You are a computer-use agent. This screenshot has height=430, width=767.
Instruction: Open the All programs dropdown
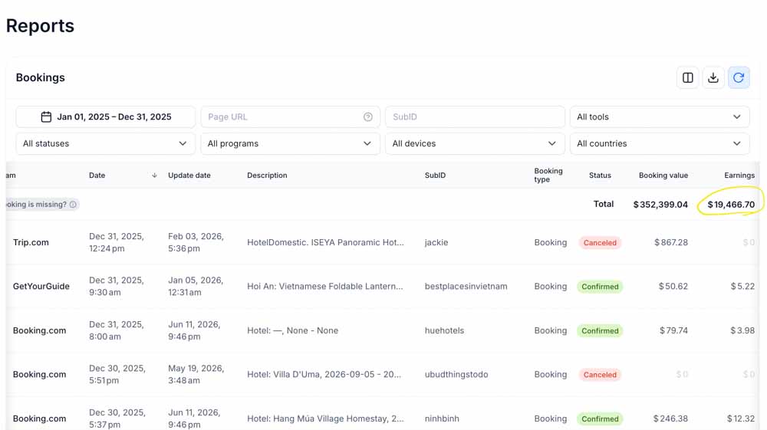[x=290, y=143]
